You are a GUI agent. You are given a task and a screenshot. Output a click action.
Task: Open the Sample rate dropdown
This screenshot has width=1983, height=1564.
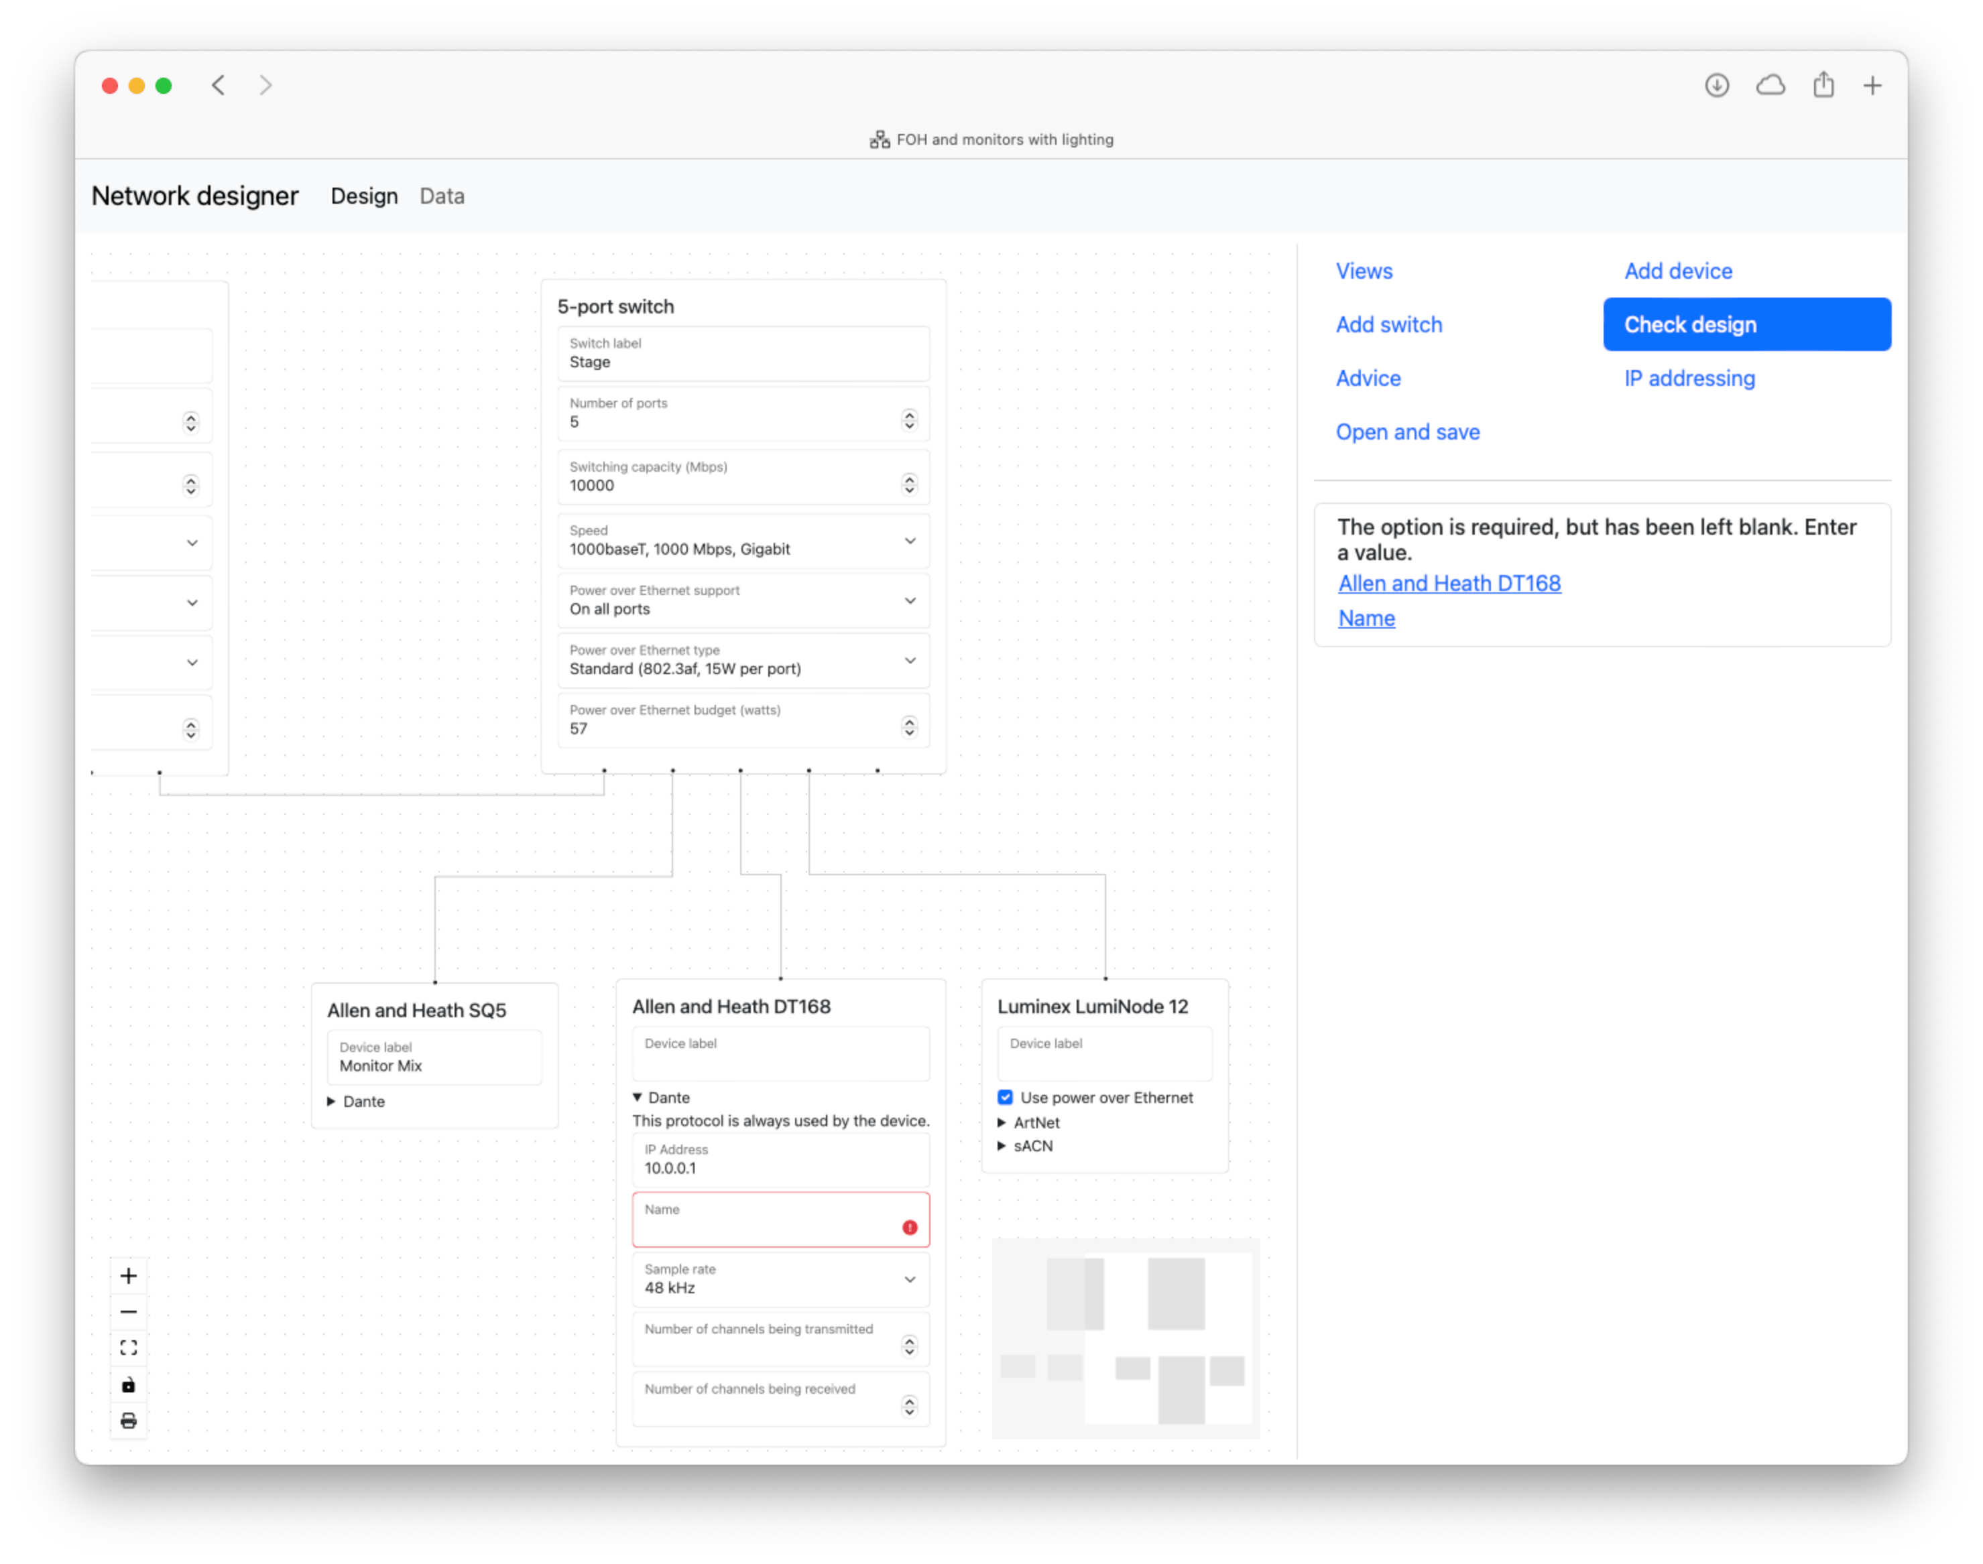click(780, 1279)
